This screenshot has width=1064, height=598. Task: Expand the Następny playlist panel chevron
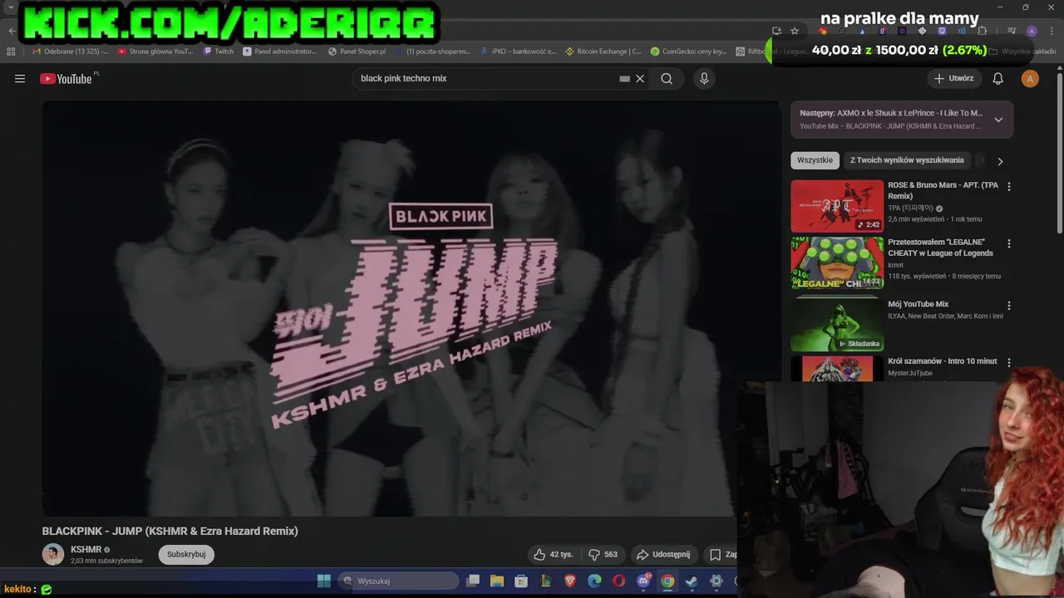(998, 120)
